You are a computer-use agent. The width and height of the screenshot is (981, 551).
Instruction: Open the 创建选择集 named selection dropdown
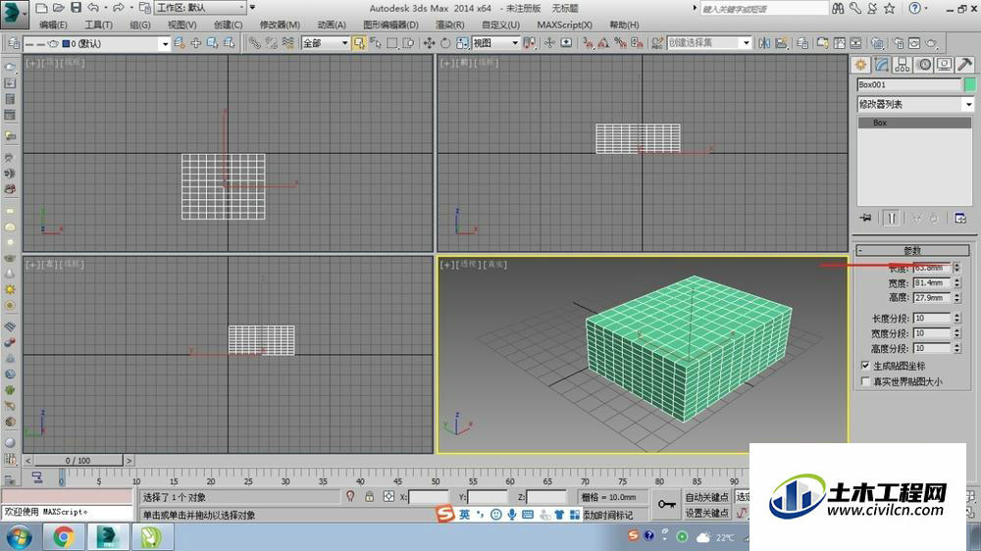tap(709, 43)
